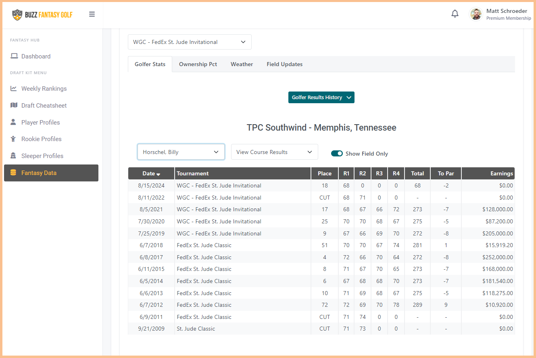Click the $205,000.00 earnings cell

[488, 233]
